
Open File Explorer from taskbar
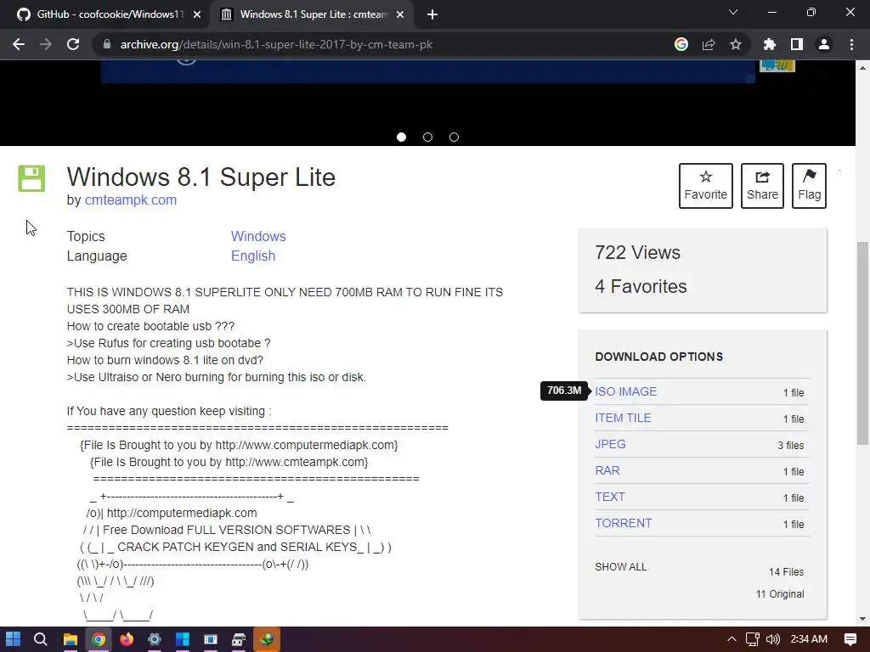pos(70,639)
